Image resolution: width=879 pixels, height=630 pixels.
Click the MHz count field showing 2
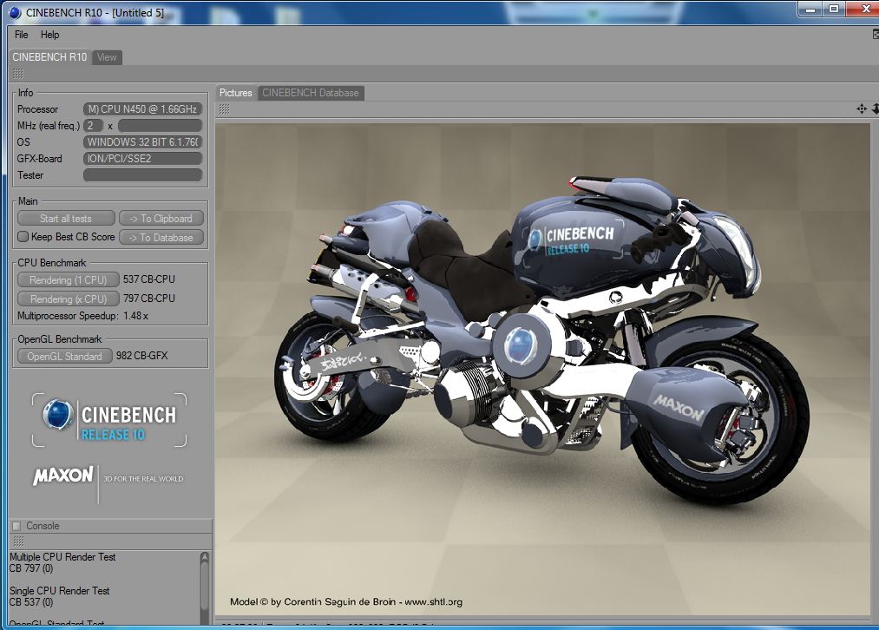coord(93,126)
